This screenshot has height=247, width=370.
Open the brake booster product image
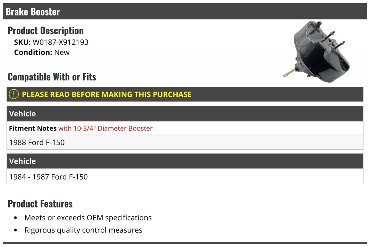click(x=317, y=52)
